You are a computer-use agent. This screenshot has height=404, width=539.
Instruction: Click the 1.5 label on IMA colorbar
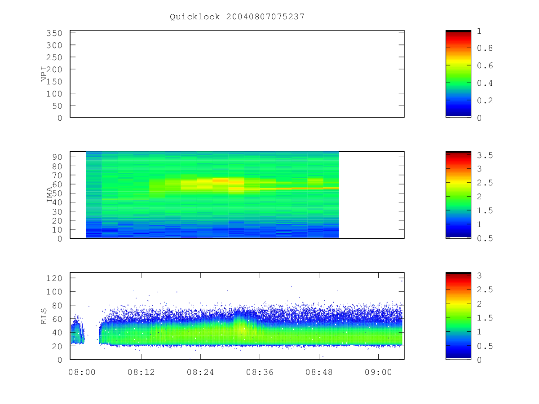coord(484,211)
